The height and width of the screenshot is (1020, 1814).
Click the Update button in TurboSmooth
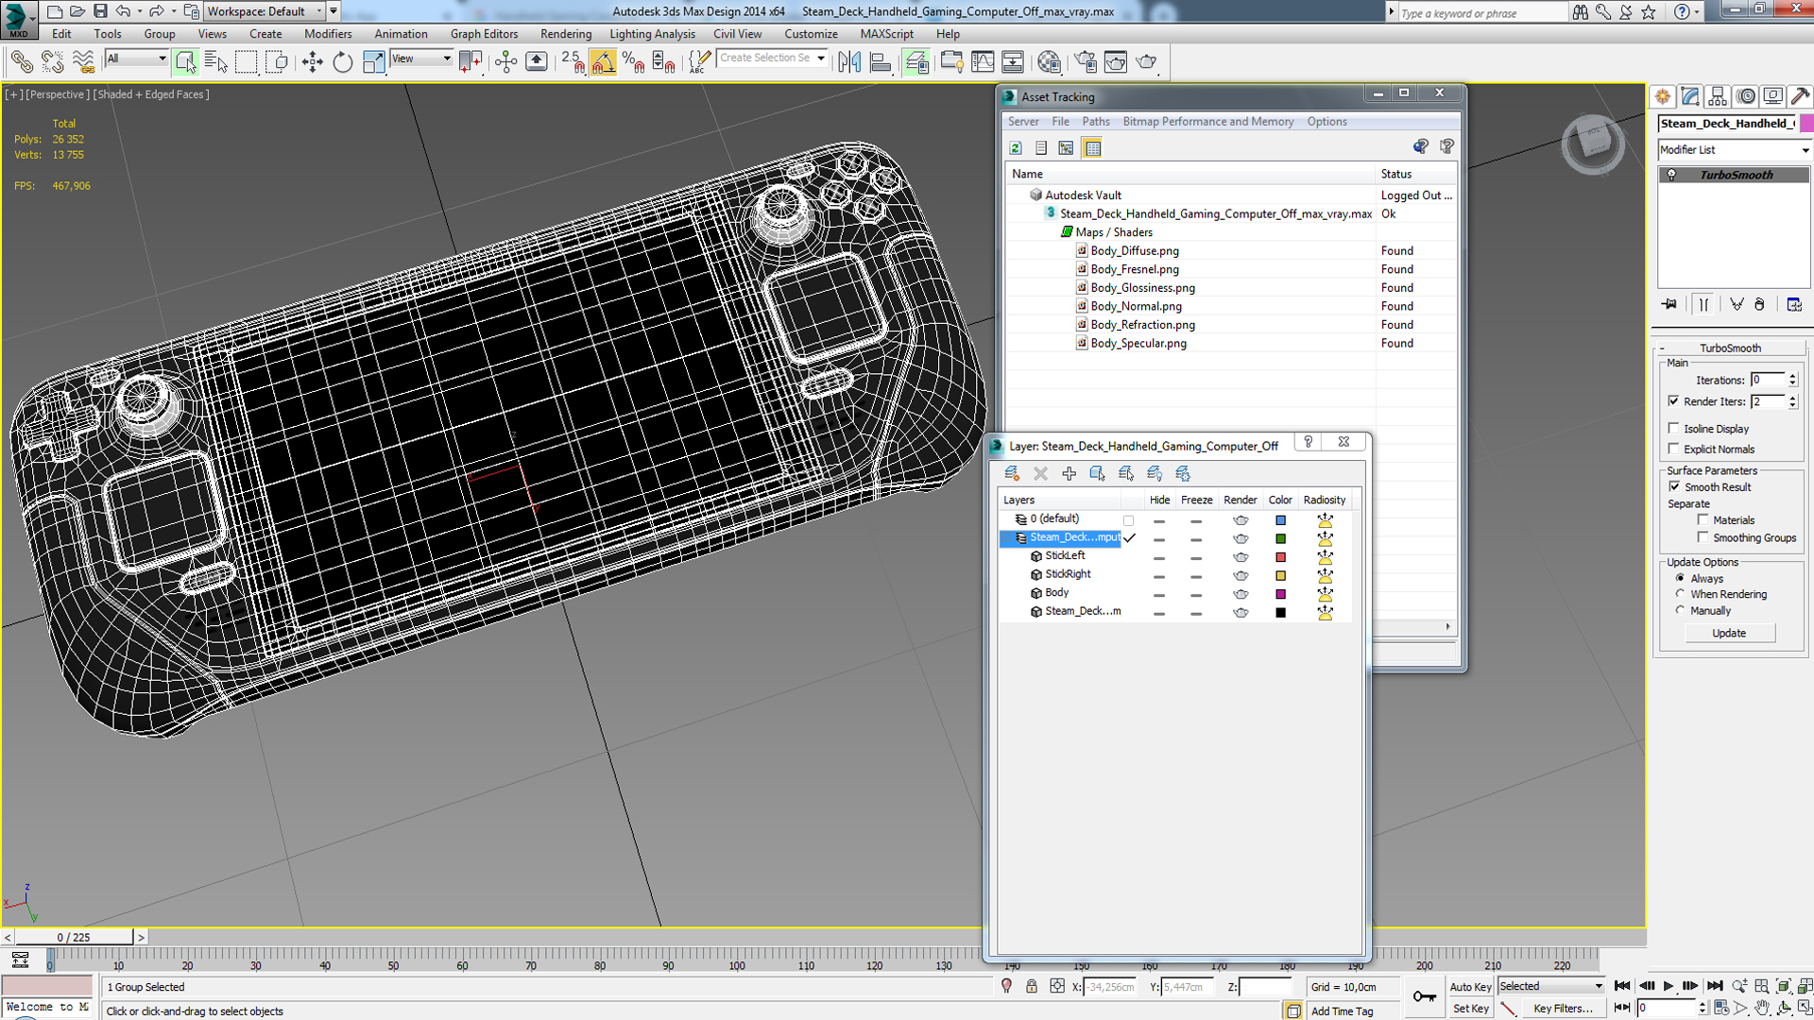(1729, 633)
